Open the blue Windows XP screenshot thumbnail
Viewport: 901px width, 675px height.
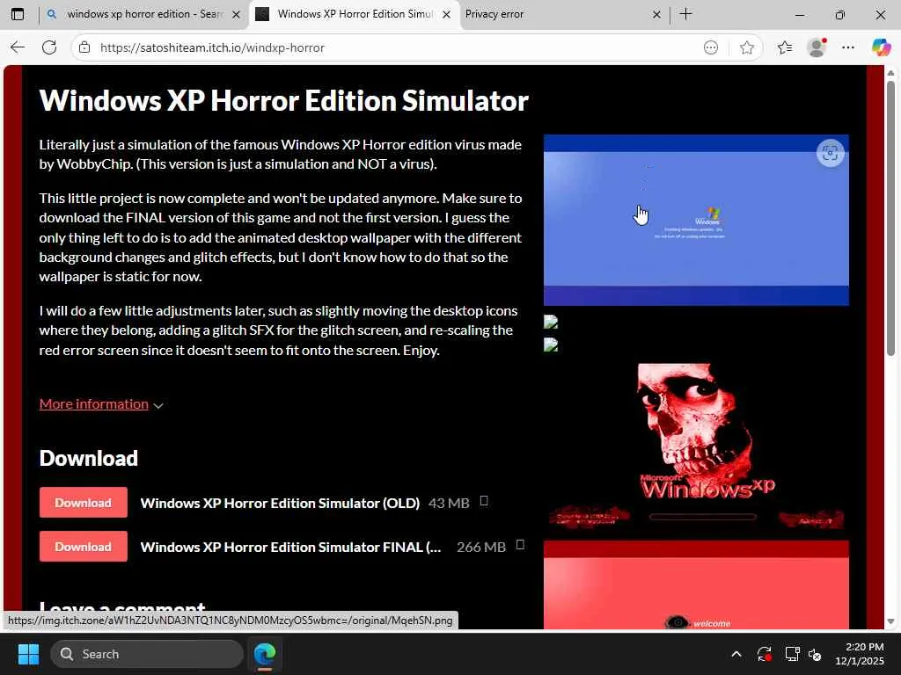point(696,221)
